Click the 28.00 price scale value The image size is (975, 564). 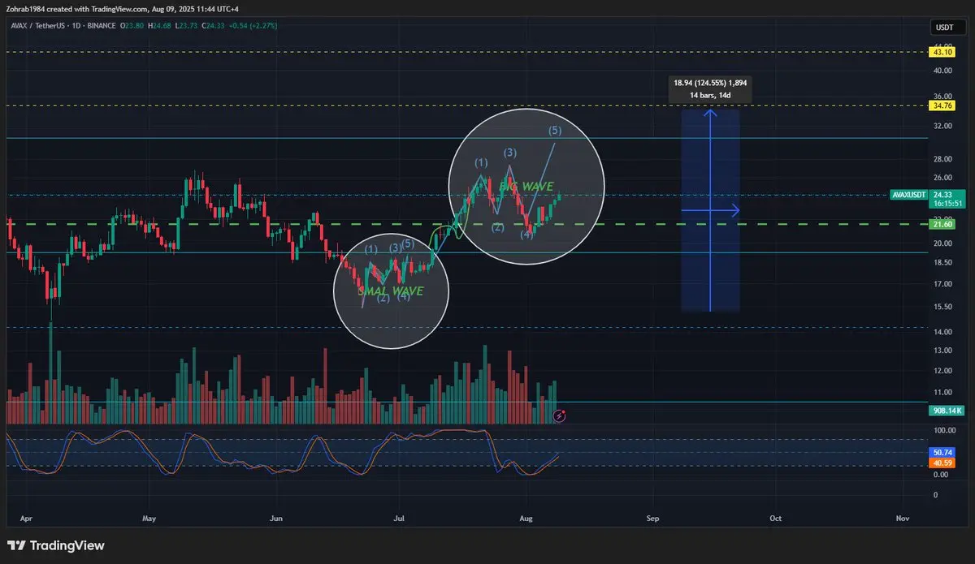942,159
